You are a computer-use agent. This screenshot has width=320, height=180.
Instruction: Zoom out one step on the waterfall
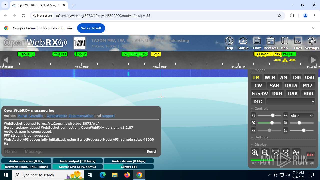[x=265, y=153]
